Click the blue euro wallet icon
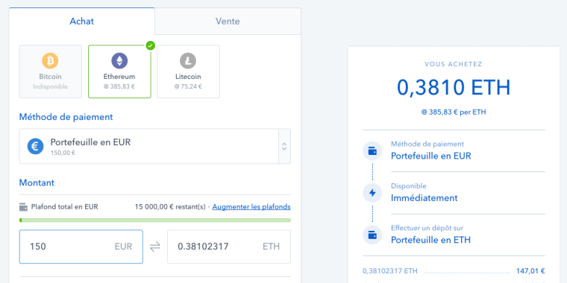The image size is (567, 283). 36,146
